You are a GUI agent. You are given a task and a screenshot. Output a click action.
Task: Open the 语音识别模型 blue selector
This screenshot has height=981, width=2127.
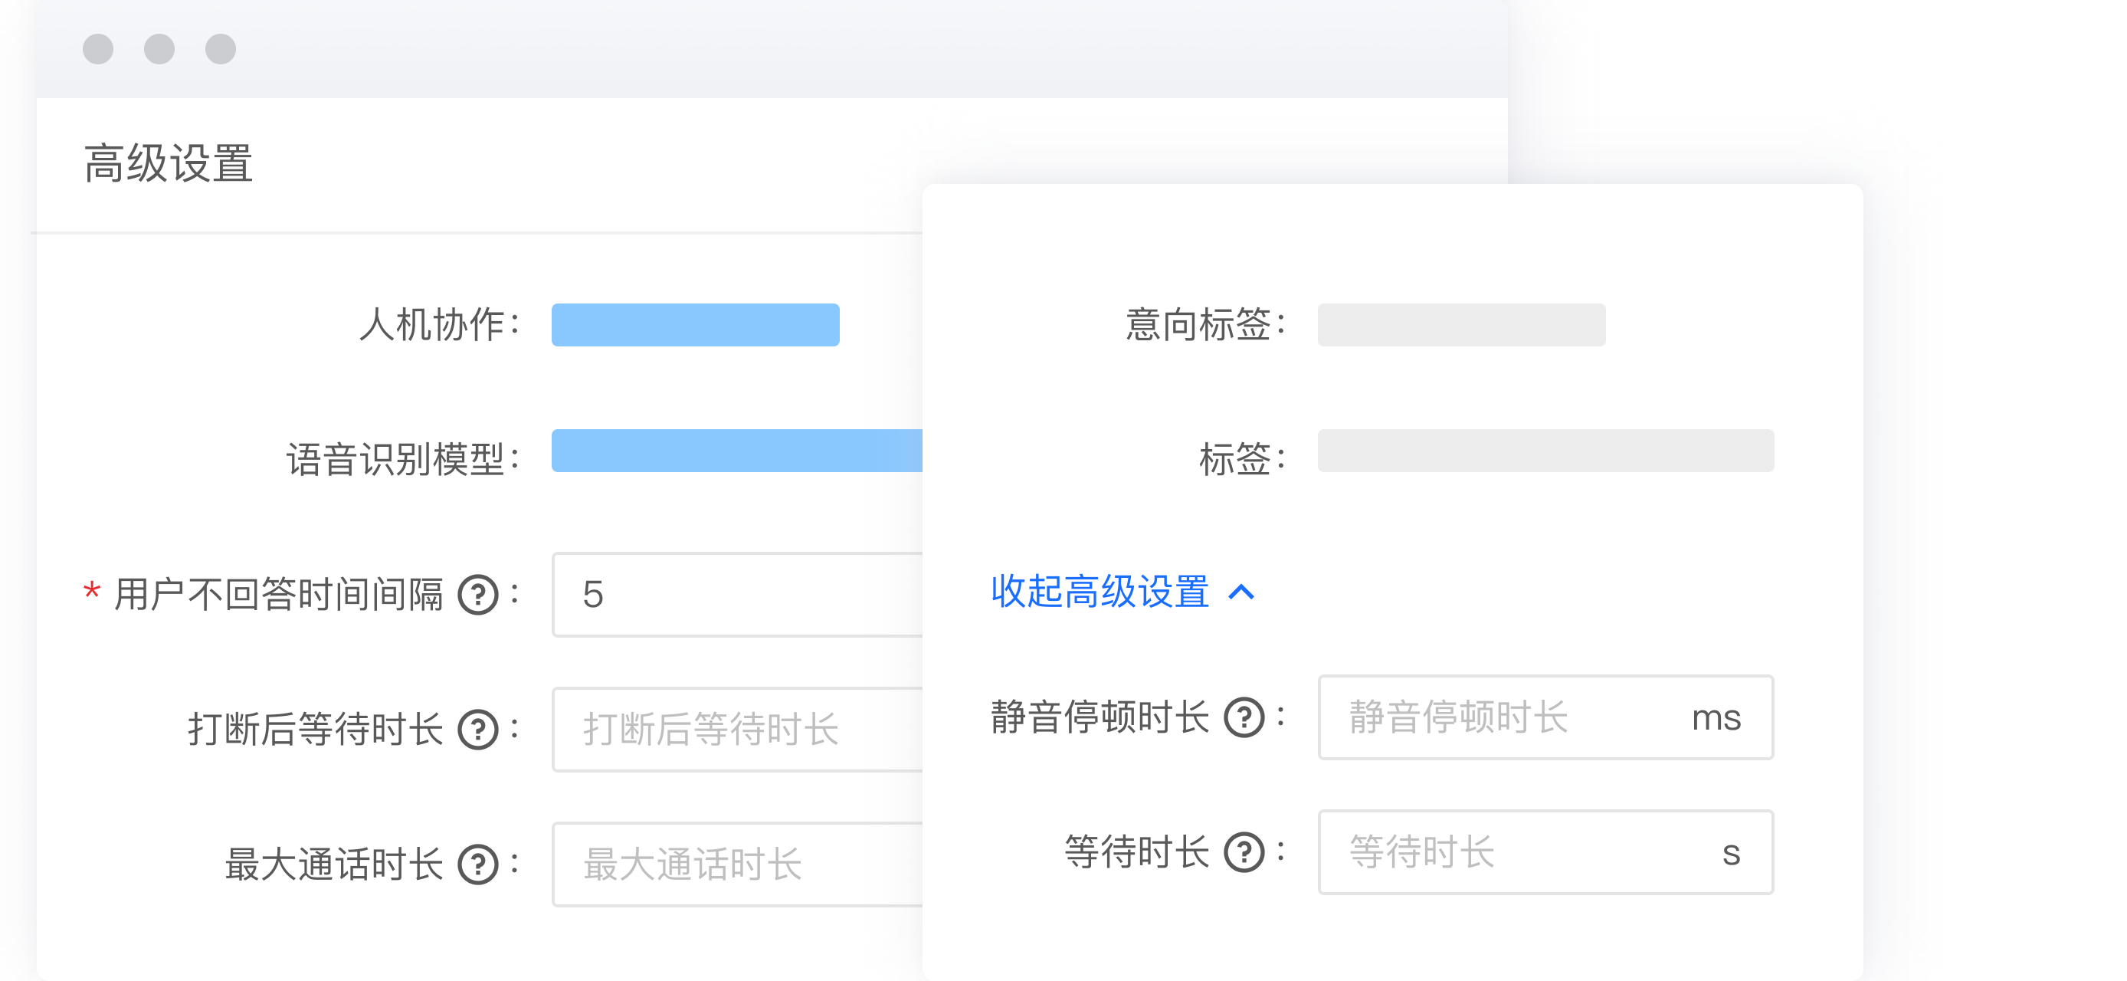tap(735, 451)
